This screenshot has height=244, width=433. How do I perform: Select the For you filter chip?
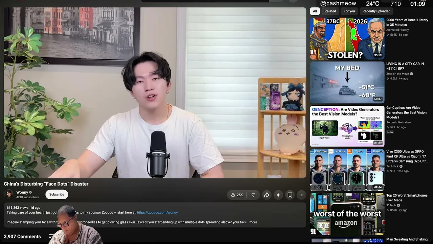point(349,11)
